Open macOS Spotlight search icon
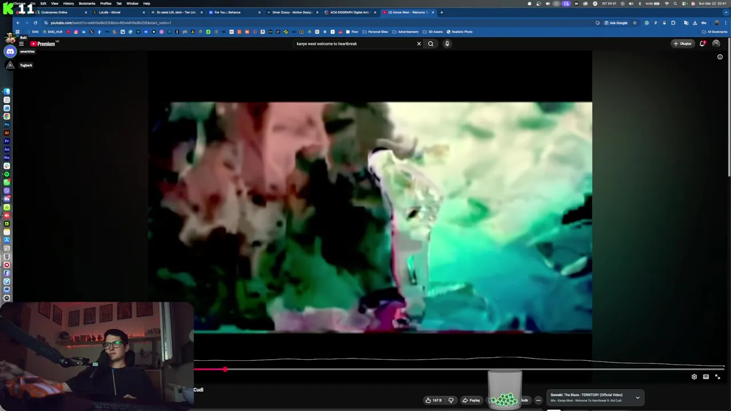The width and height of the screenshot is (731, 411). point(675,3)
